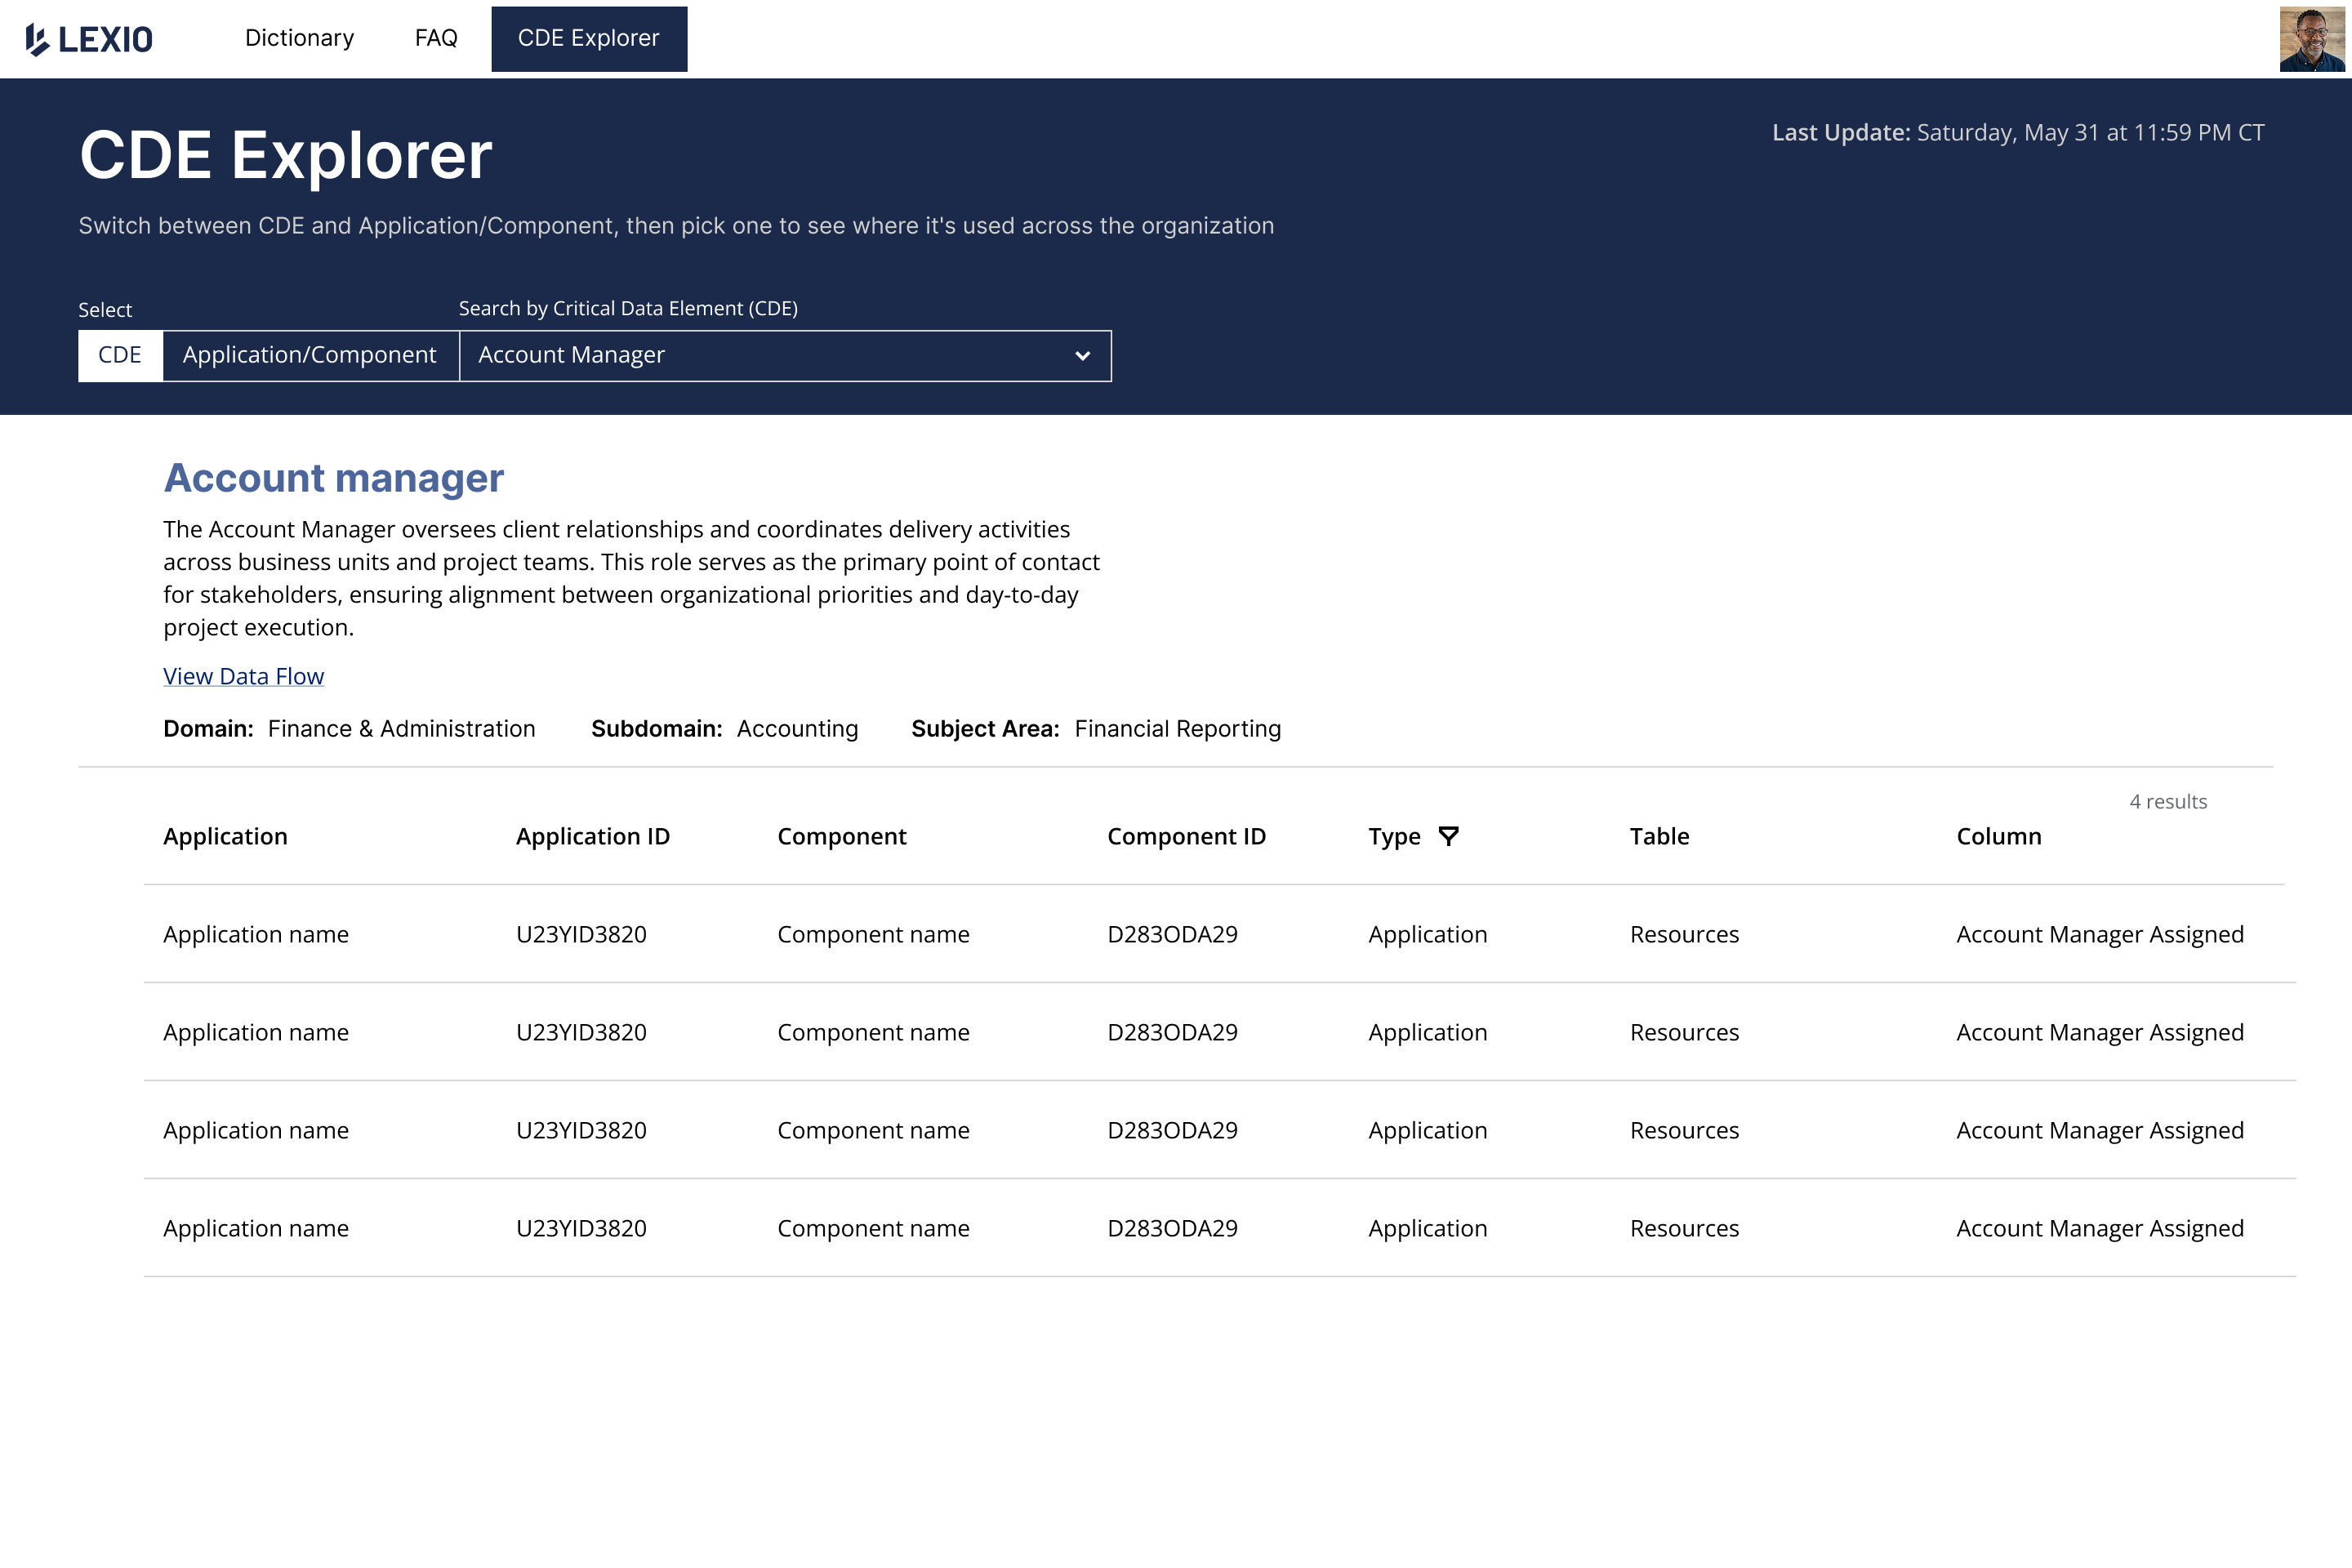Screen dimensions: 2352x1568
Task: Click the LEXIO logo
Action: tap(89, 39)
